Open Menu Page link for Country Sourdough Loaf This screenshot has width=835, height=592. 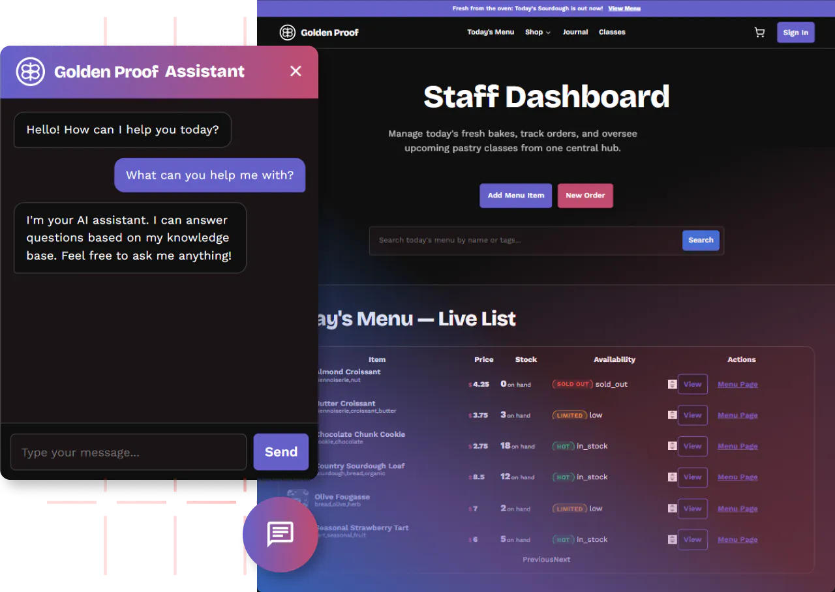(x=738, y=477)
